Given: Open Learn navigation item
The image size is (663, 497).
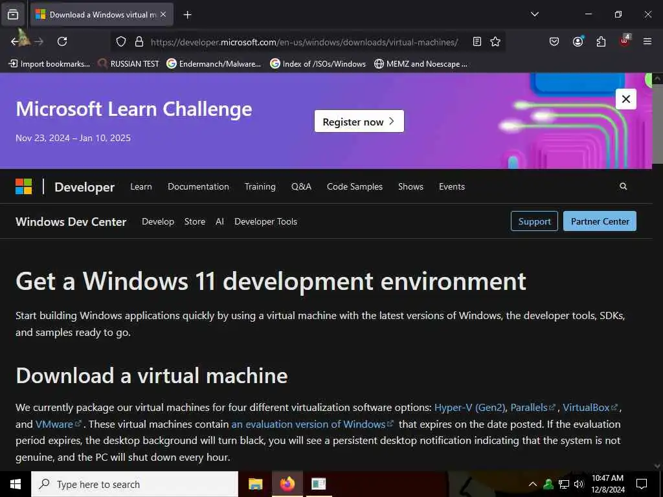Looking at the screenshot, I should click(140, 186).
